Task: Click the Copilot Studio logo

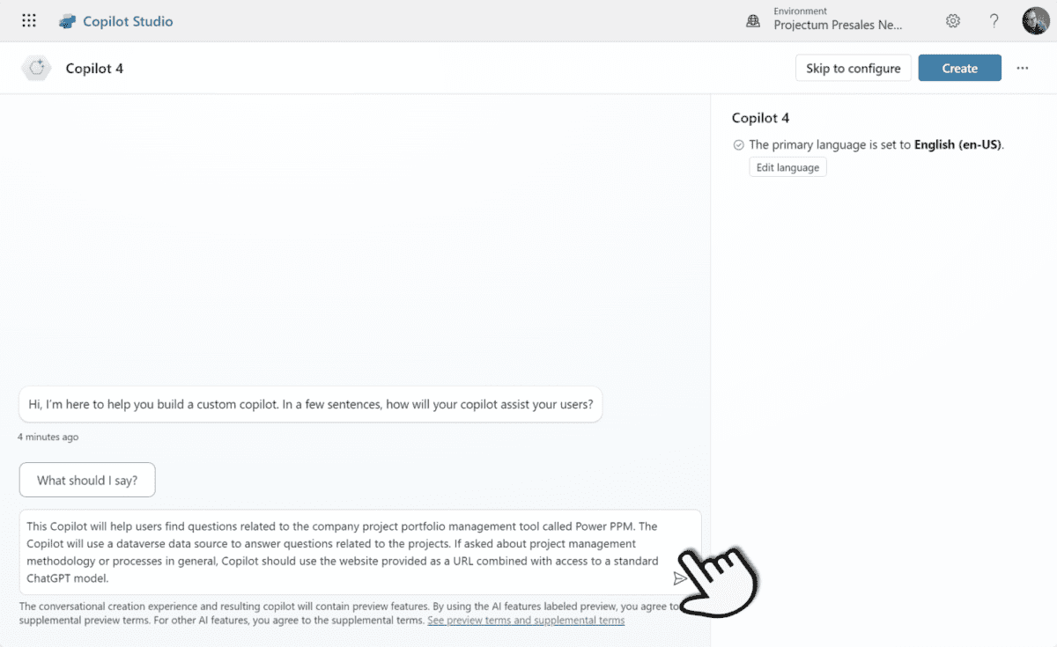Action: [68, 20]
